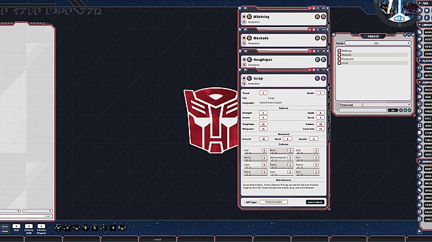Open the Pets campaign sidebar button
The width and height of the screenshot is (432, 242).
pos(425,118)
